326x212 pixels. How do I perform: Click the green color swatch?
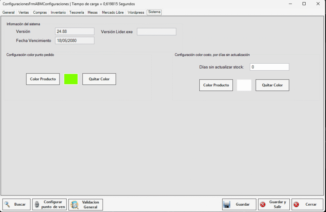point(71,79)
